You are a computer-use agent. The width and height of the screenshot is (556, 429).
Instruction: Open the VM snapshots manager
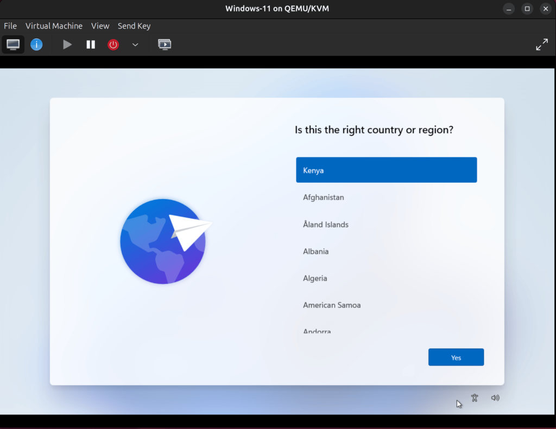click(164, 44)
